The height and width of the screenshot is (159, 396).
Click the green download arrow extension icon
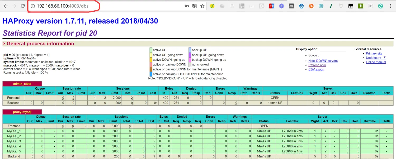(361, 6)
